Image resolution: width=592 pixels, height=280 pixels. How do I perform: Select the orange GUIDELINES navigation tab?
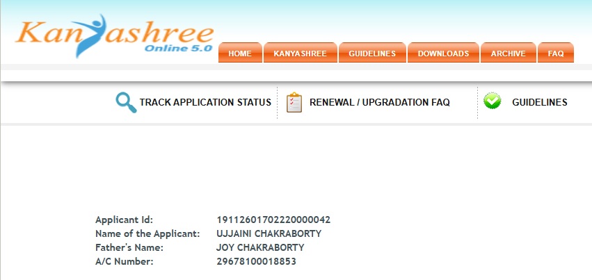[x=372, y=53]
